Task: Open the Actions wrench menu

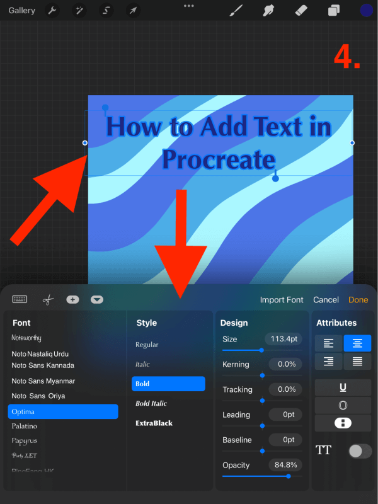Action: [x=52, y=11]
